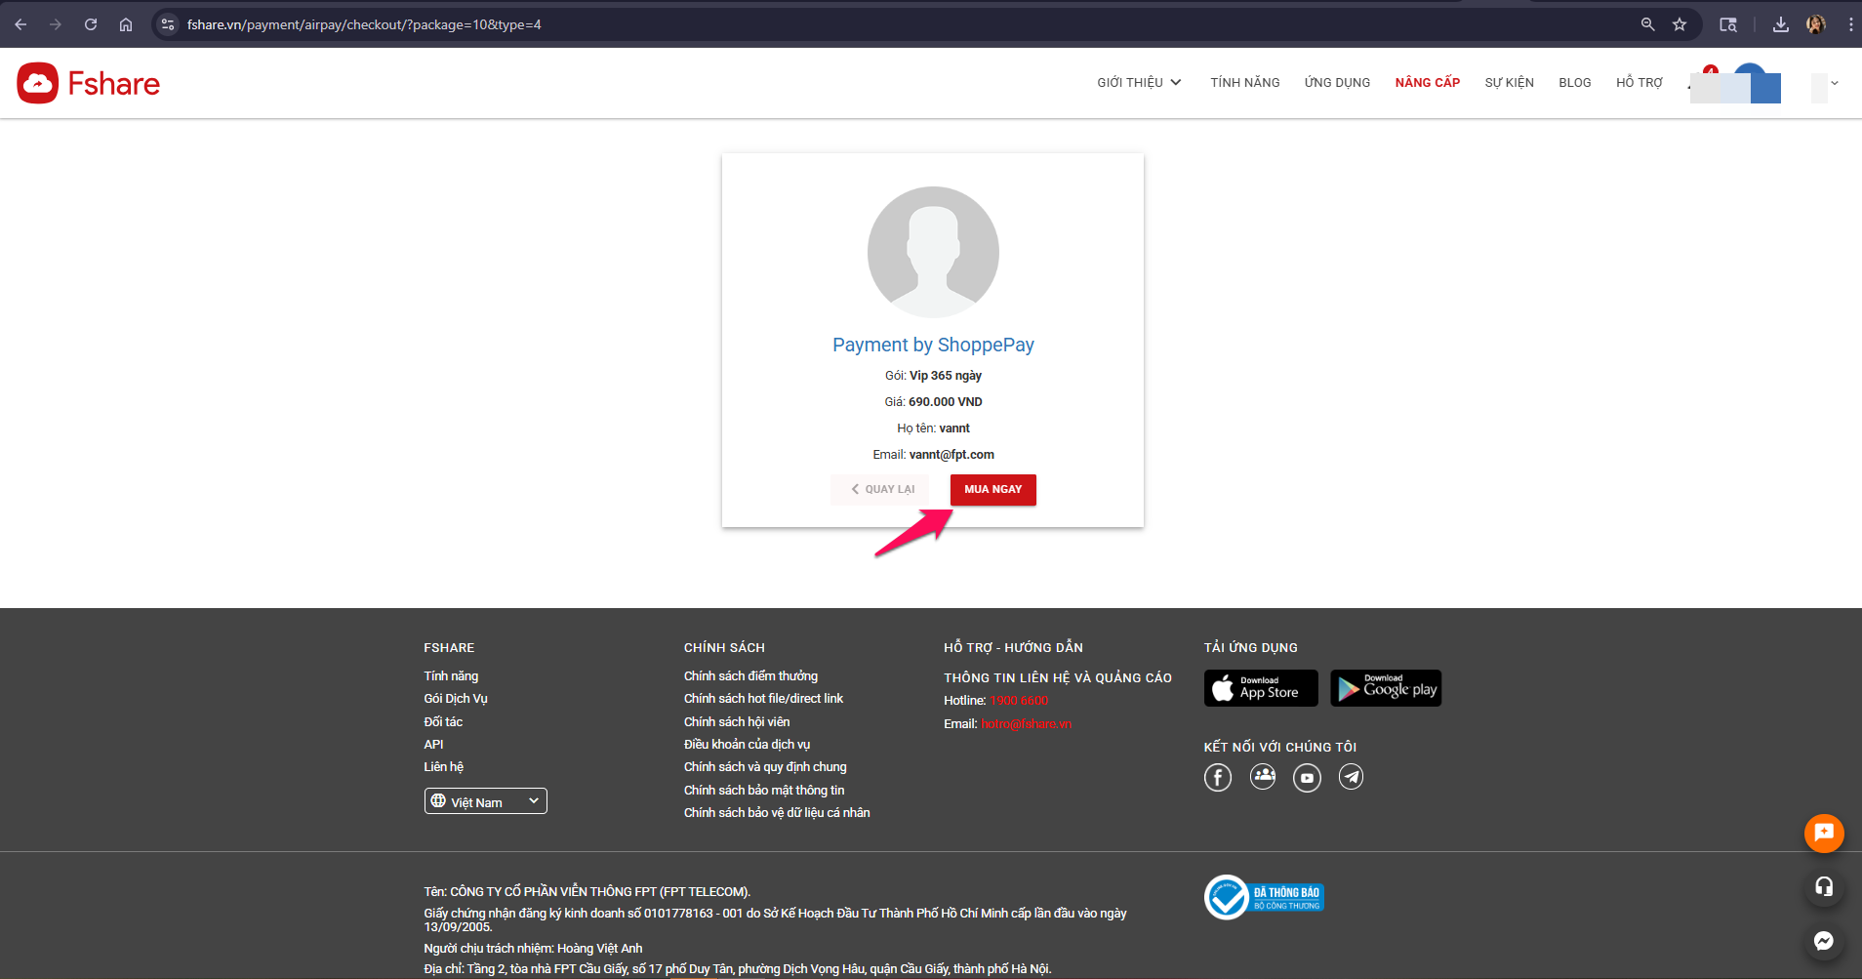Open browser home page icon
1862x979 pixels.
(x=126, y=24)
